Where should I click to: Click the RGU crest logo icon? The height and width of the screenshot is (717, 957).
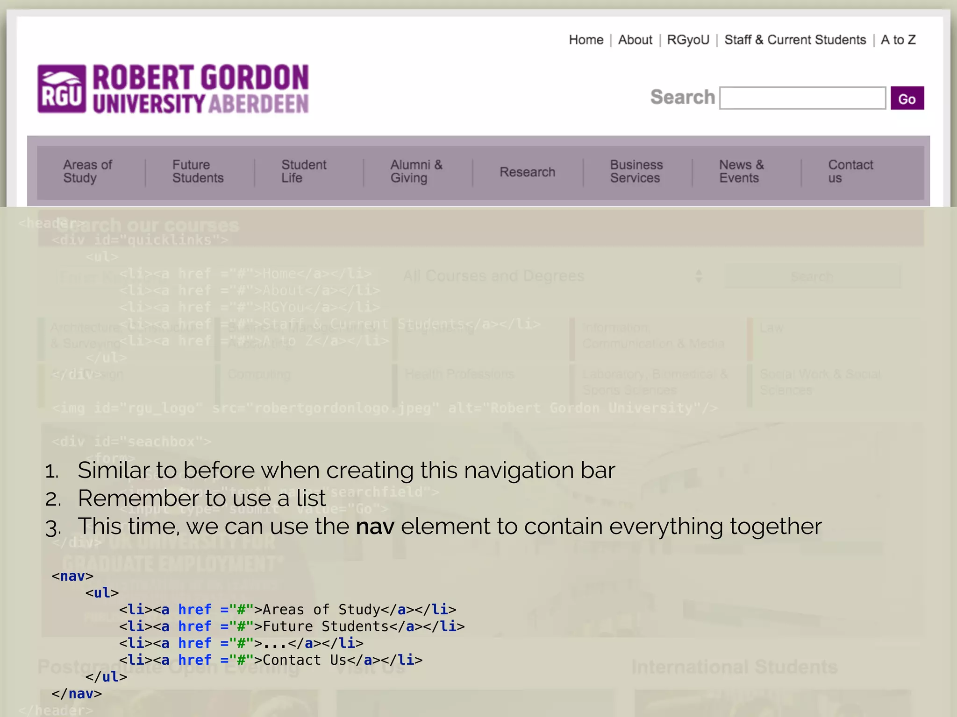point(62,89)
